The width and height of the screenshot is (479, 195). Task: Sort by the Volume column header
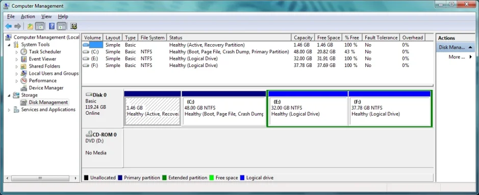[x=92, y=38]
